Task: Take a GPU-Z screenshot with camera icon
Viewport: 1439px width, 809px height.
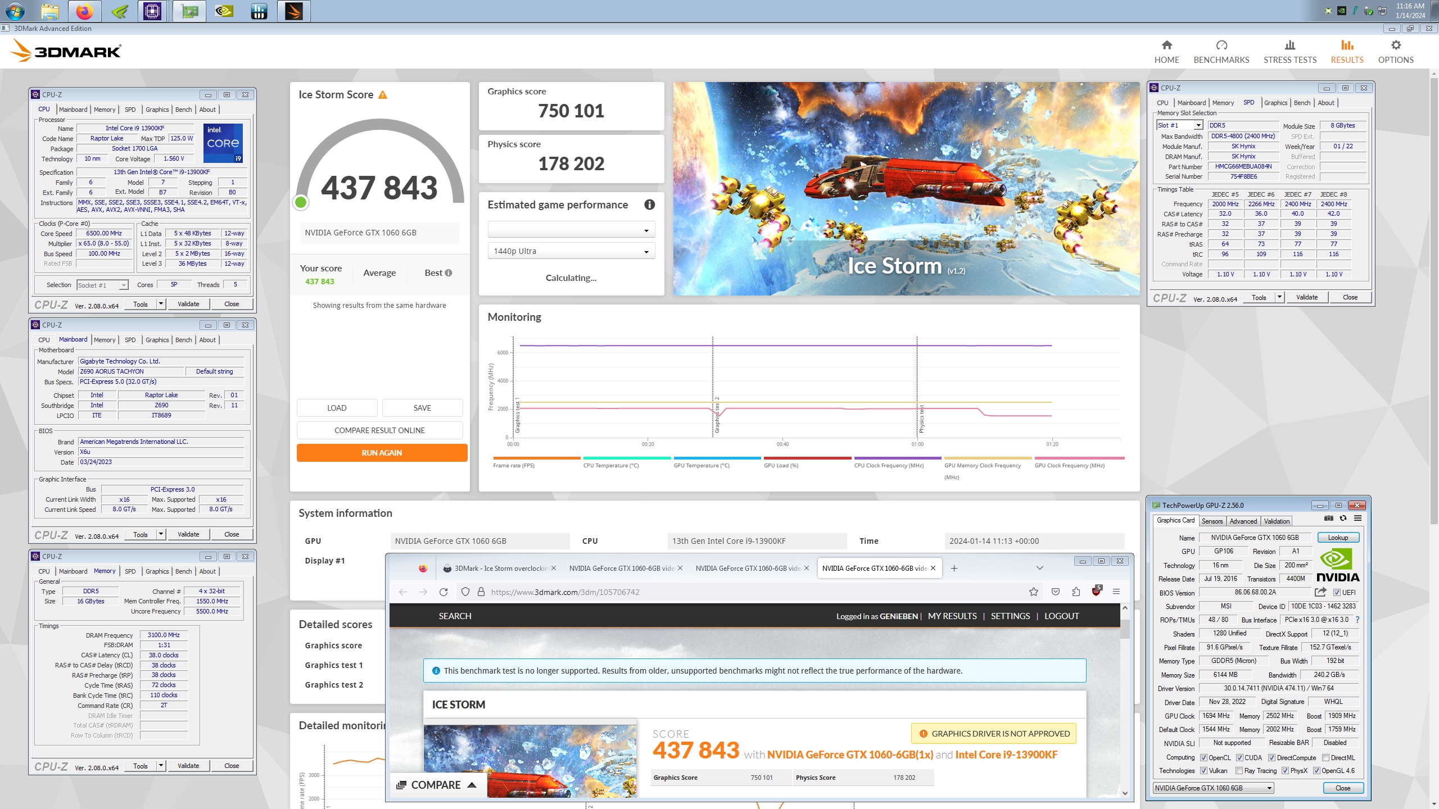Action: (x=1328, y=519)
